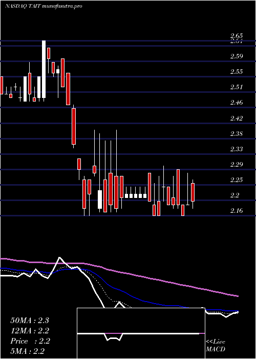The width and height of the screenshot is (256, 359).
Task: Click the 2.2 price axis label
Action: 234,195
